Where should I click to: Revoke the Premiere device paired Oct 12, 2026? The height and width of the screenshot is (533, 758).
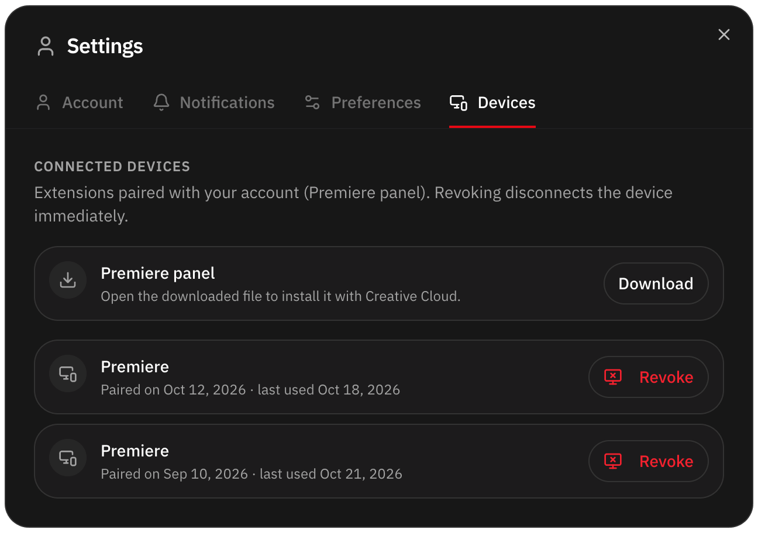648,377
